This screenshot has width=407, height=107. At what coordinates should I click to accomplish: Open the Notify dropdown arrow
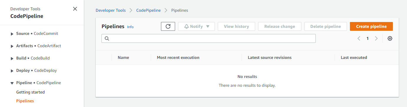pos(208,26)
